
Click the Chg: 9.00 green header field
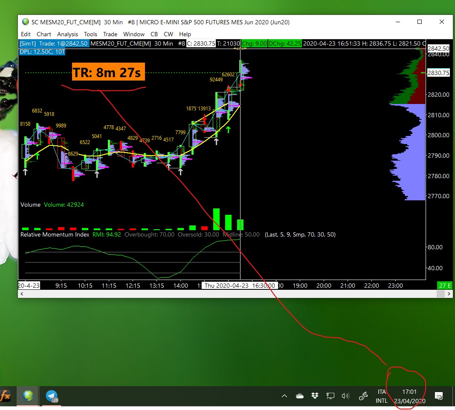click(x=254, y=43)
